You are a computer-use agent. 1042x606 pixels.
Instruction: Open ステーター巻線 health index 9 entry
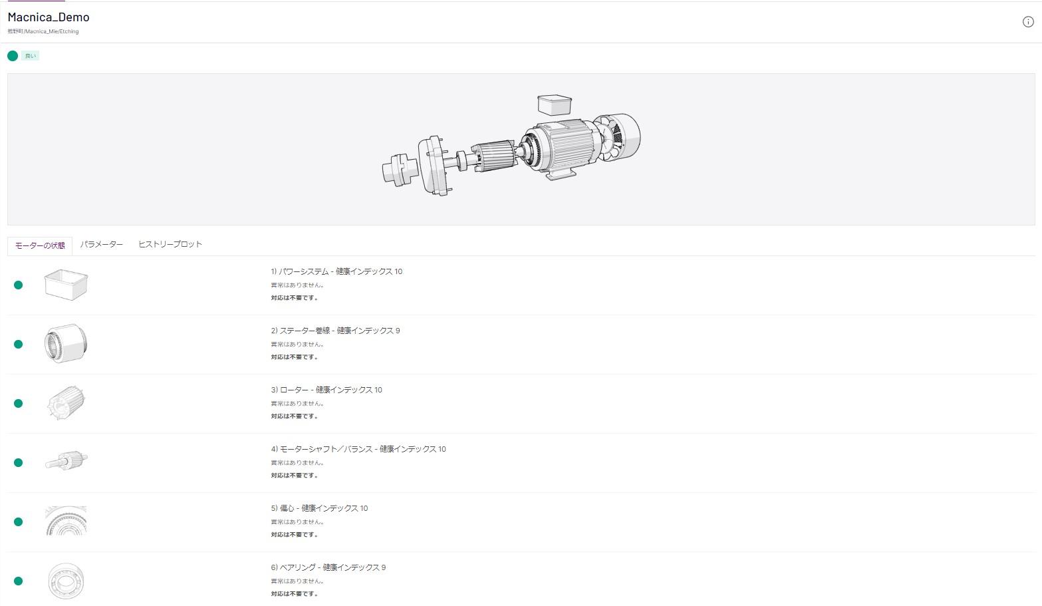[x=335, y=331]
